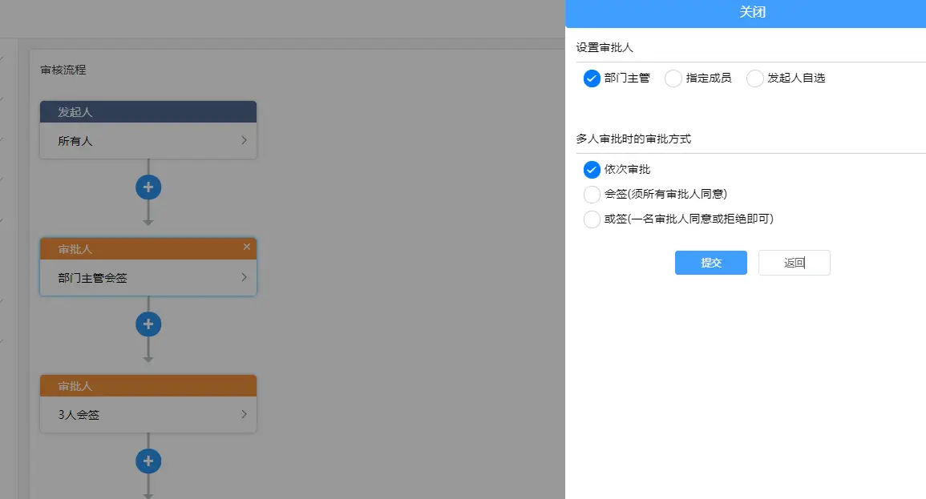Add a node after 部门主管会签 via plus icon
The height and width of the screenshot is (499, 926).
(x=148, y=324)
